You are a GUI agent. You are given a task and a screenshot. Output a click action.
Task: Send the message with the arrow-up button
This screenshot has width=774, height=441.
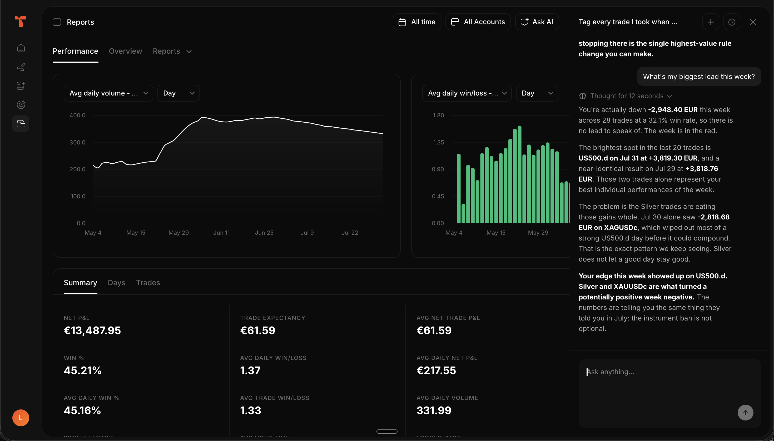point(745,413)
